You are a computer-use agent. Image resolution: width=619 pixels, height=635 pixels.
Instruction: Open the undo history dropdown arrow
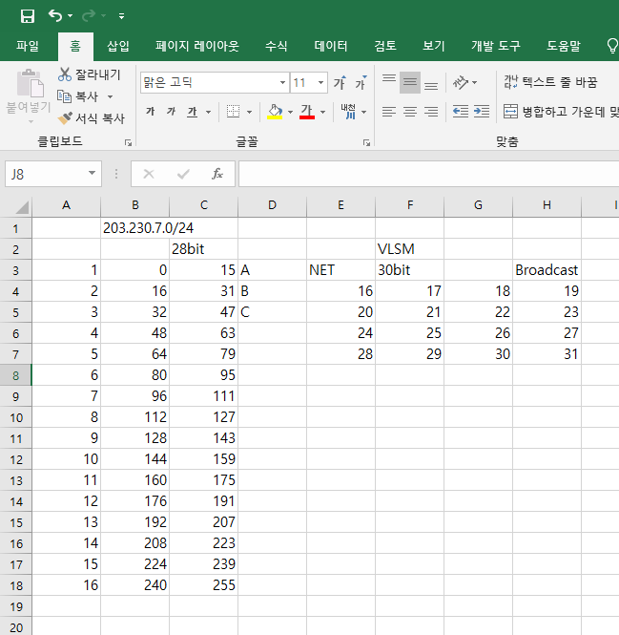[70, 16]
